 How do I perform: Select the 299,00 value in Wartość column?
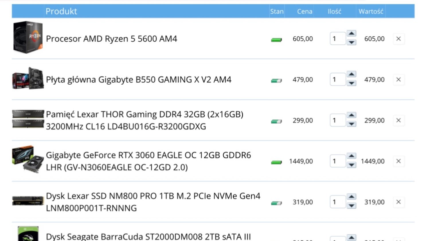(374, 120)
